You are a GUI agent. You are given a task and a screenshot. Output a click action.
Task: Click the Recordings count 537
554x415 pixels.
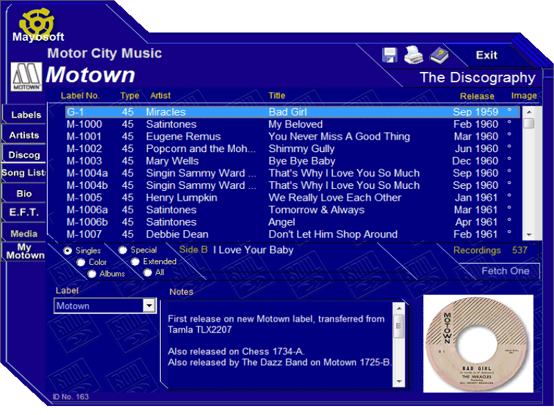(519, 250)
